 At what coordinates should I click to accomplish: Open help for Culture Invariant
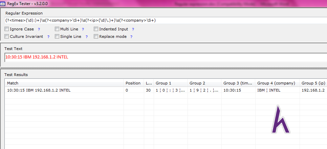[48, 37]
